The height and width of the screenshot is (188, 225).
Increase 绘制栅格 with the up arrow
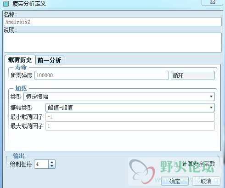point(52,162)
